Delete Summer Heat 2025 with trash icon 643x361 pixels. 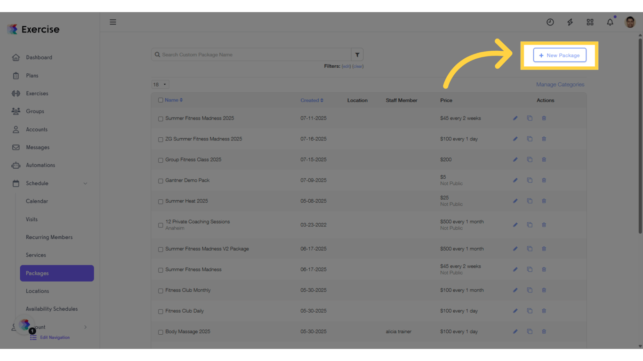(x=544, y=201)
